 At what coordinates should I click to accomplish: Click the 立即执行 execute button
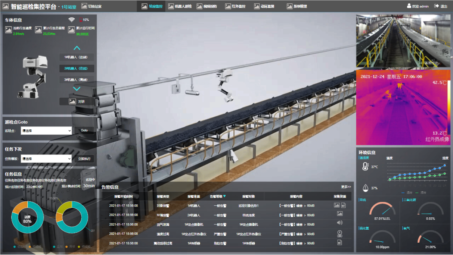(84, 159)
